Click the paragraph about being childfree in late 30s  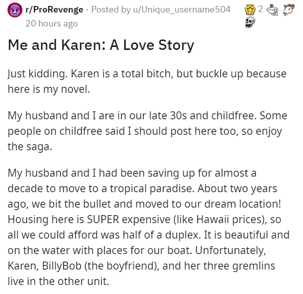coord(148,131)
